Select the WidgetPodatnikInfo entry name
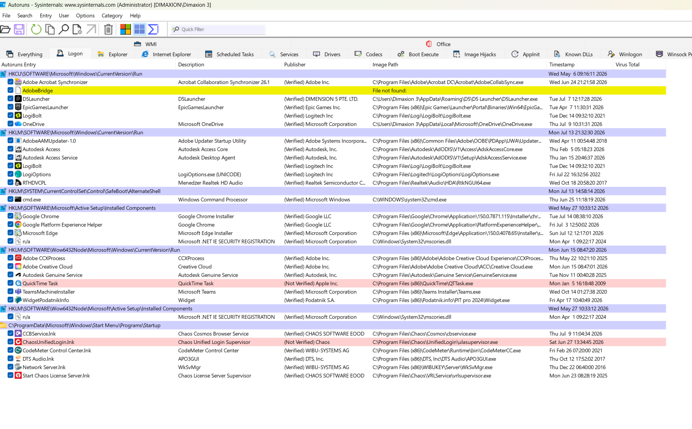Viewport: 692px width, 429px height. [x=46, y=300]
